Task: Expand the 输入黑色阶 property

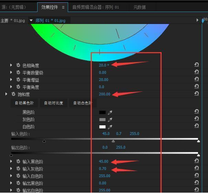Action: (x=11, y=161)
